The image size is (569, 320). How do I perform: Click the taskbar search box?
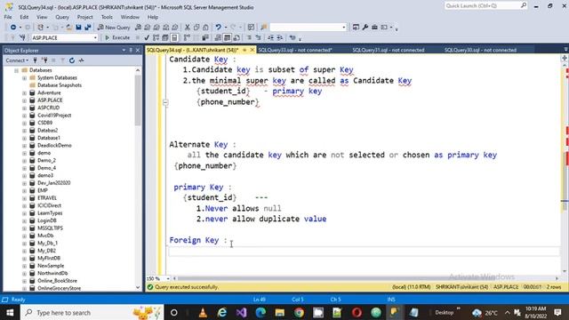click(92, 312)
